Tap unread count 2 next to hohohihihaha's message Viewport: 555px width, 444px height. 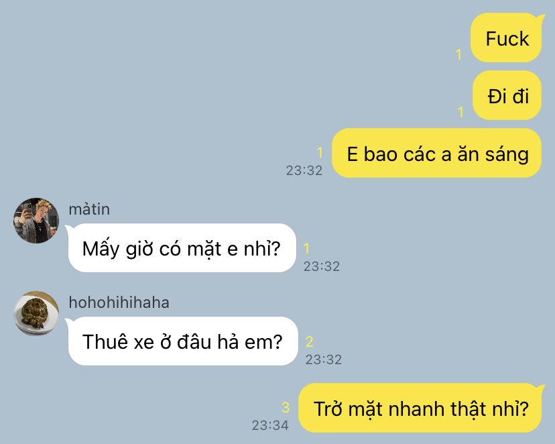310,341
